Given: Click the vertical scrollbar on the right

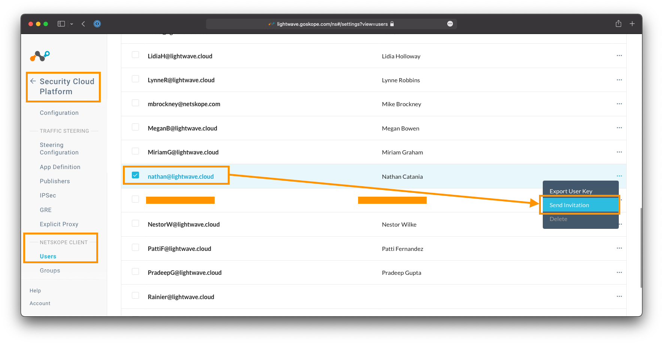Looking at the screenshot, I should 641,247.
